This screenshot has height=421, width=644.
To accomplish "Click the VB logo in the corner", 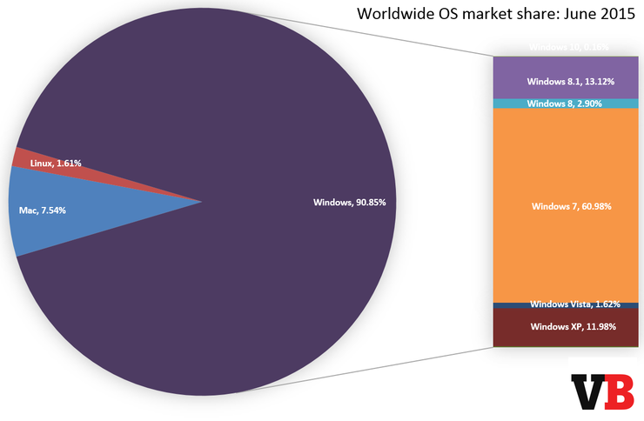I will point(603,391).
